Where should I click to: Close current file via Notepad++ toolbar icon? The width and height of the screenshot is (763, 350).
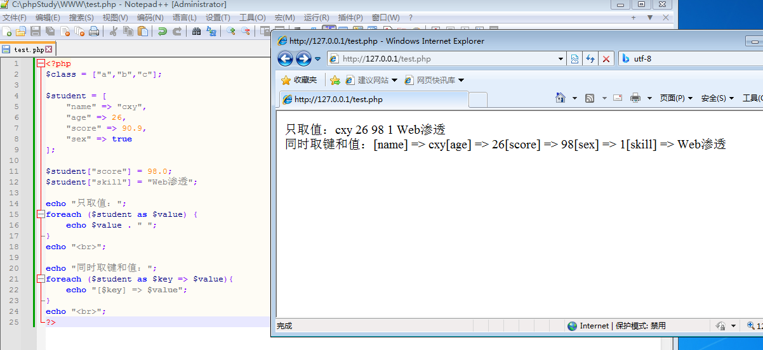click(65, 31)
